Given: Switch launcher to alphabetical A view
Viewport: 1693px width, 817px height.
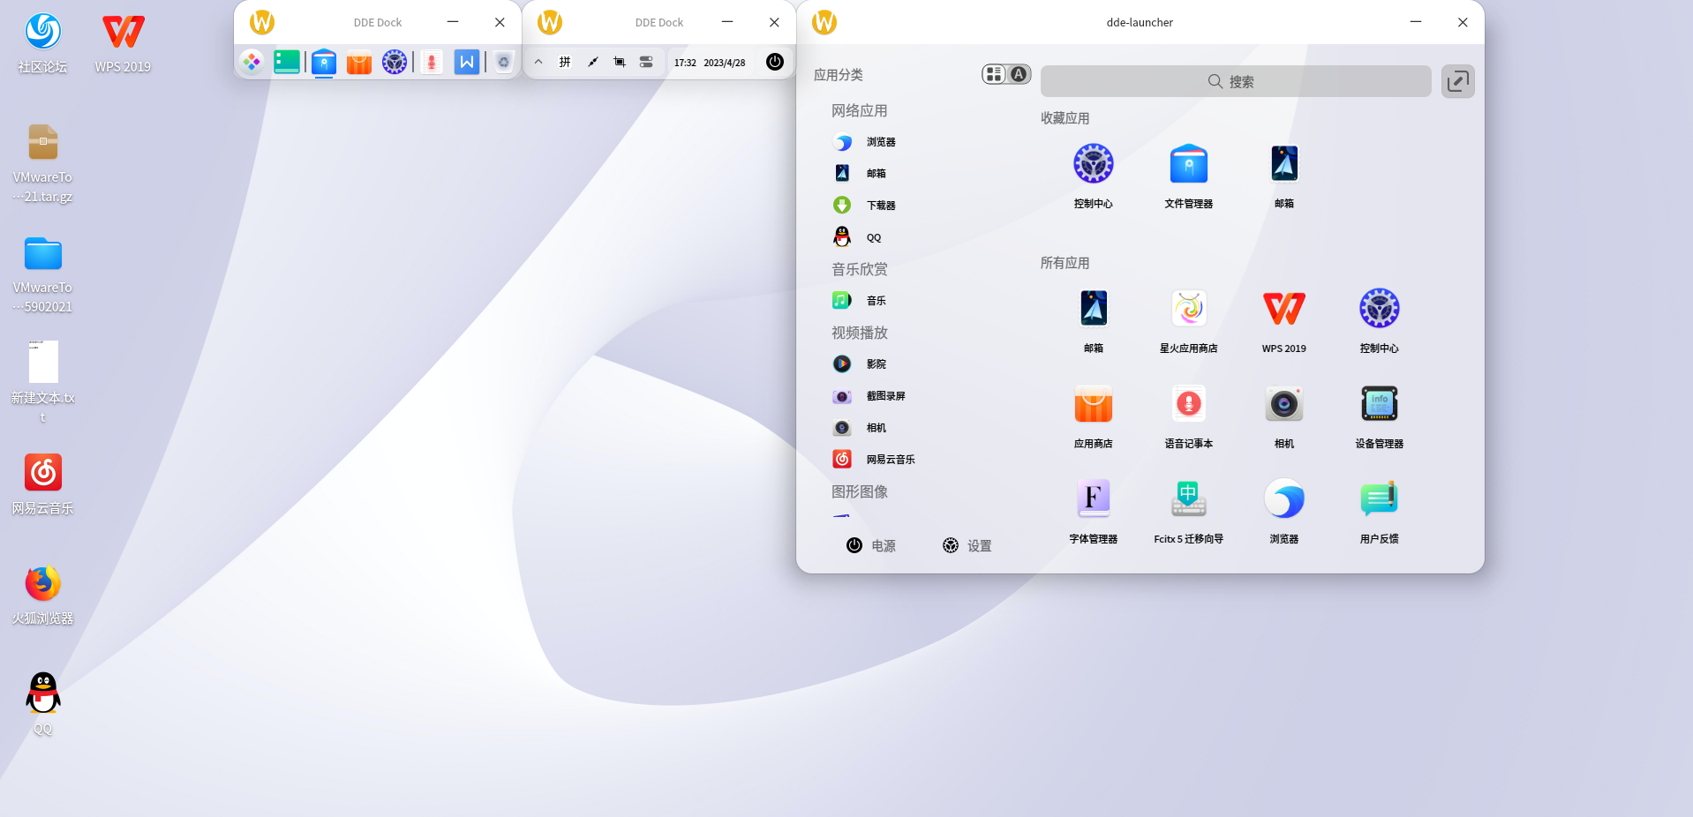Looking at the screenshot, I should (x=1019, y=74).
